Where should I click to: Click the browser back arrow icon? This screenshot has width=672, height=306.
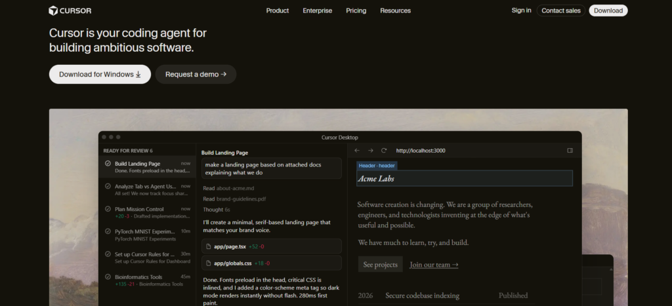pos(356,151)
